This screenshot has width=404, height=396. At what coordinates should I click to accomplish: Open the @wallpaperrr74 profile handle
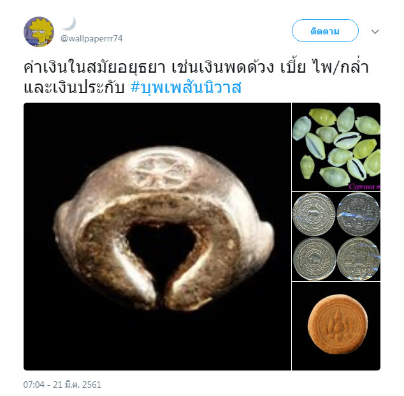[92, 39]
